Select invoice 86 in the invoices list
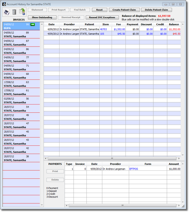The width and height of the screenshot is (189, 212). click(x=21, y=51)
